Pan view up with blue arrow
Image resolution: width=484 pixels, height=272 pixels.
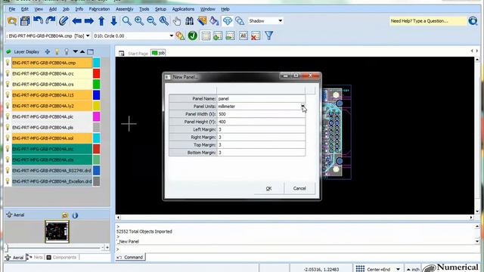pos(101,21)
